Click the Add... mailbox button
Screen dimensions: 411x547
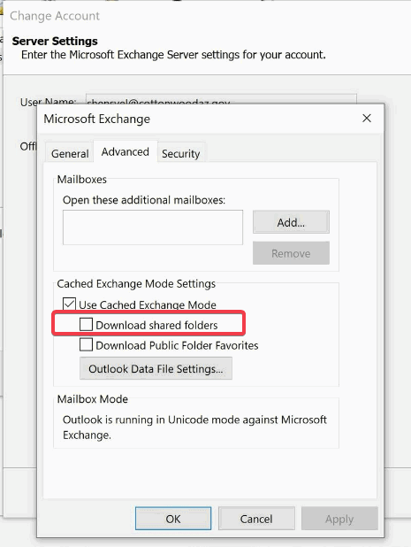click(291, 222)
